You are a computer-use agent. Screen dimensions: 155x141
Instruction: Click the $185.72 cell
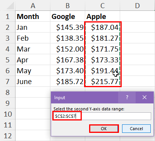click(x=67, y=82)
